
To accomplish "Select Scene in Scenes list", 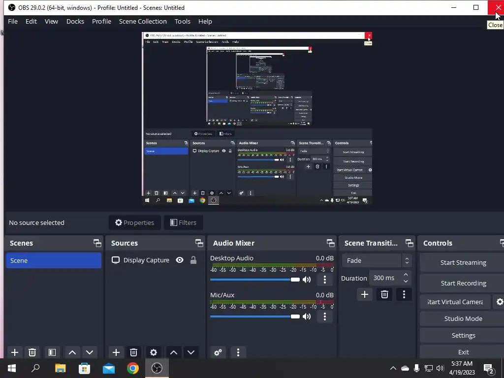I will 54,260.
